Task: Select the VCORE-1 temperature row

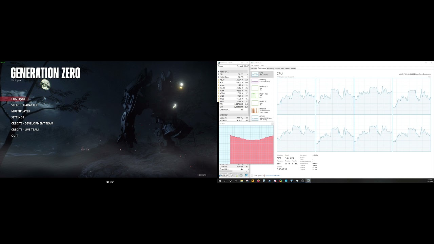Action: [233, 120]
